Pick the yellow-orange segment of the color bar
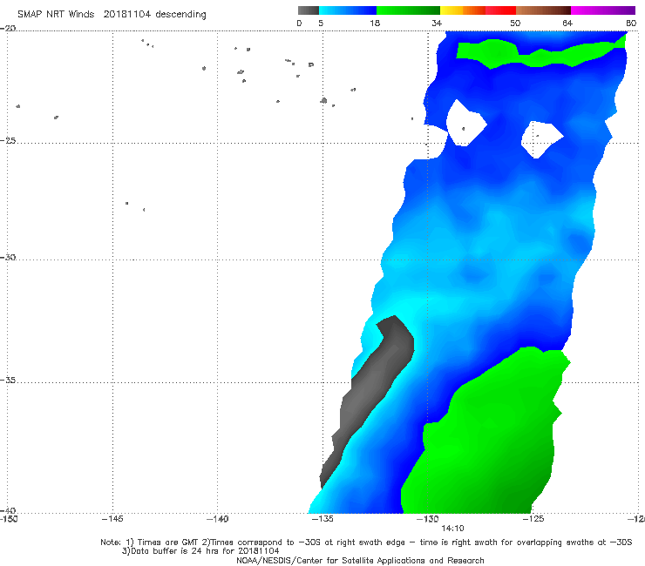 (463, 10)
